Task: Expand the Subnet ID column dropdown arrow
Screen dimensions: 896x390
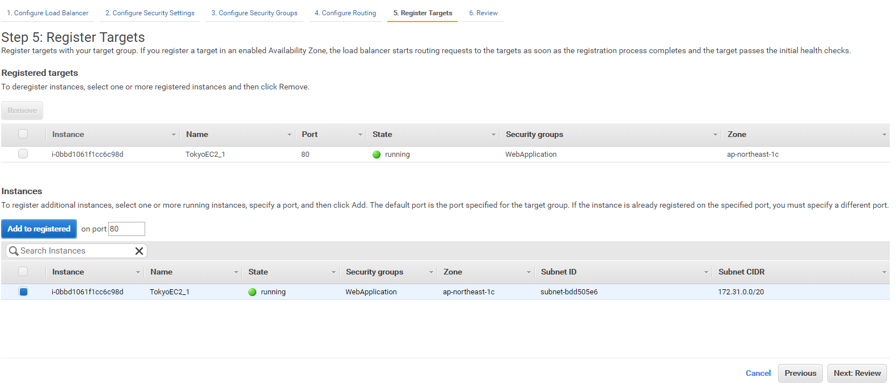Action: click(706, 272)
